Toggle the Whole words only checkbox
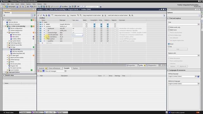 tap(169, 27)
